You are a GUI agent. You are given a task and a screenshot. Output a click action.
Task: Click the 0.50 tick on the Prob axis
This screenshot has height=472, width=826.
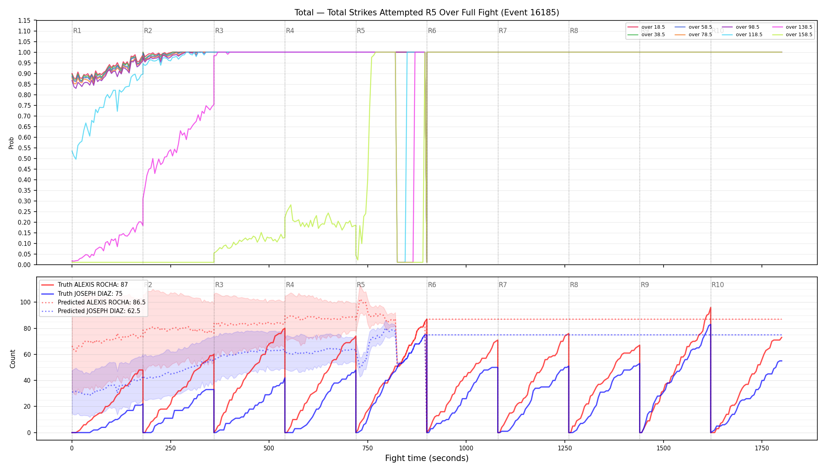(x=24, y=159)
